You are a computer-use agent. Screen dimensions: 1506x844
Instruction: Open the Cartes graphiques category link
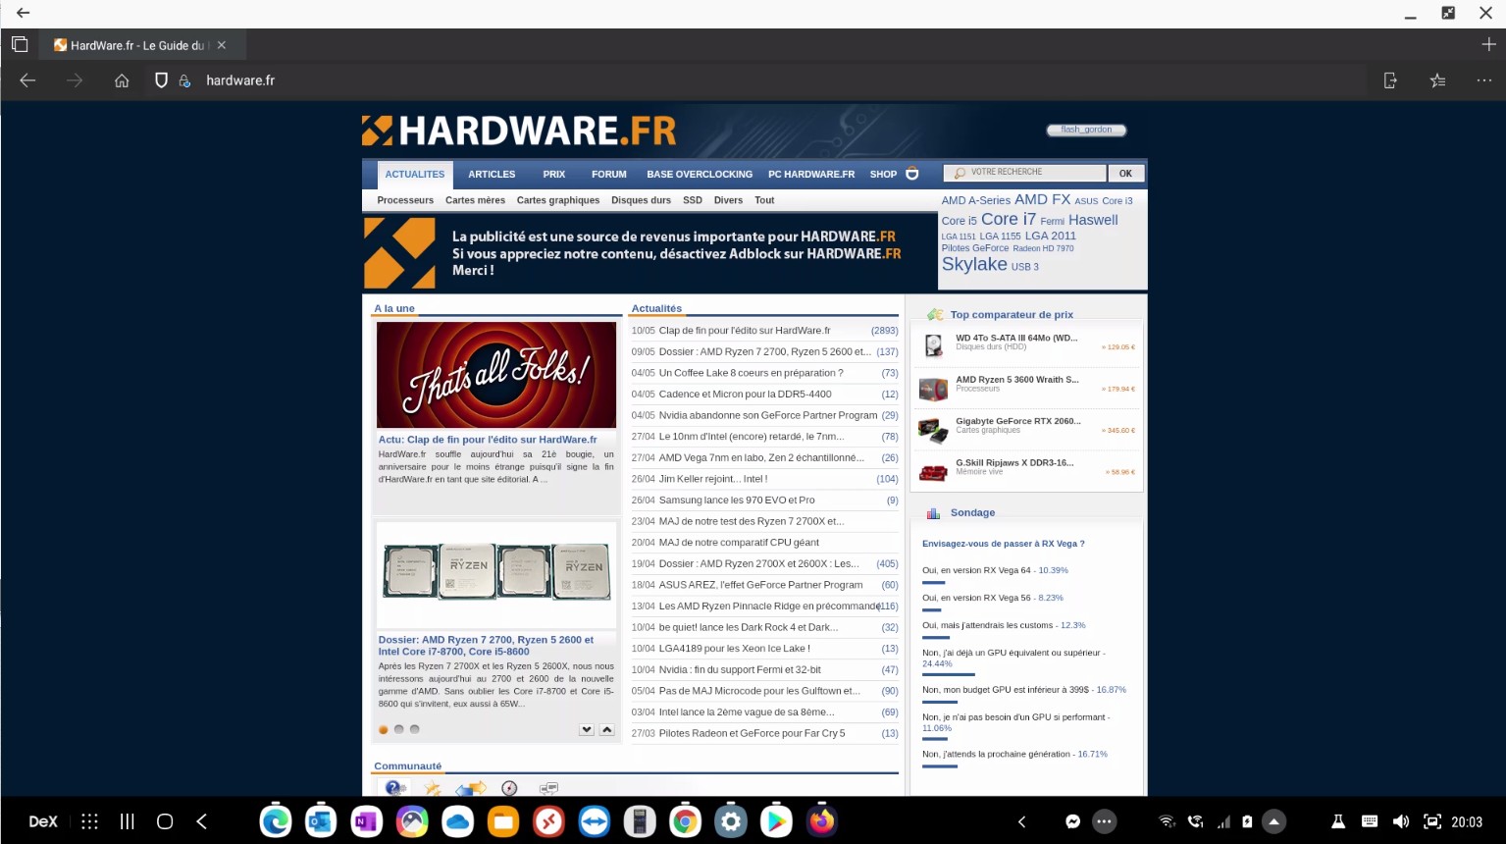click(557, 200)
